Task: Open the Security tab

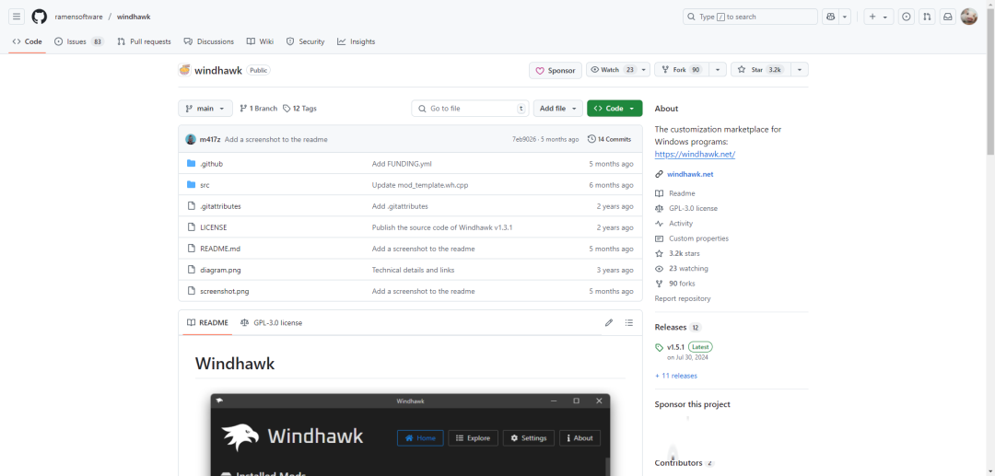Action: click(305, 41)
